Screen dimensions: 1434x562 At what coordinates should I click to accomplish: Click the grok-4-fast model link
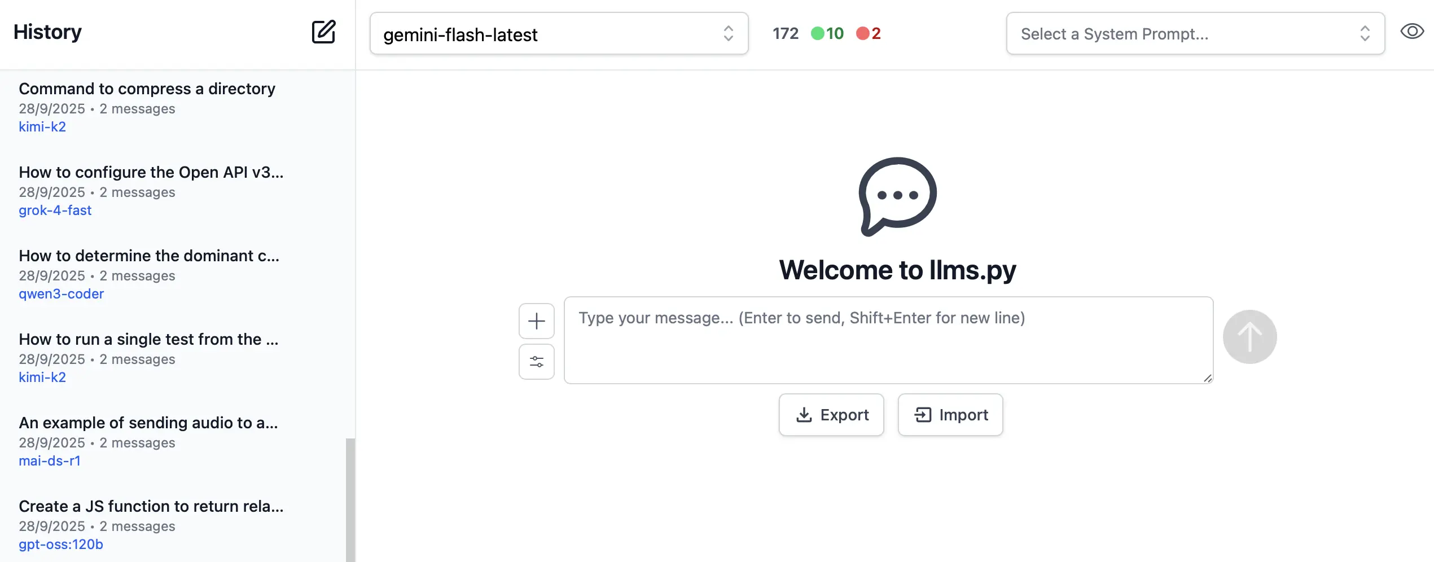click(55, 210)
